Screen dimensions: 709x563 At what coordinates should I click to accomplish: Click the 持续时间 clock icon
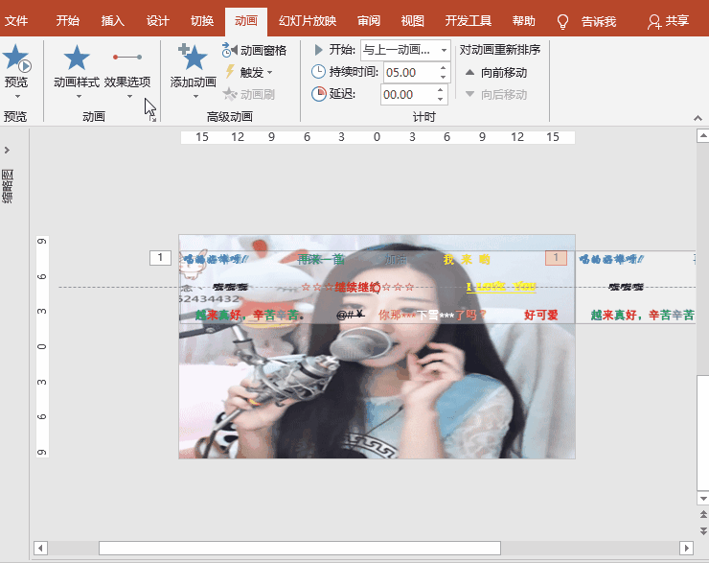click(318, 72)
